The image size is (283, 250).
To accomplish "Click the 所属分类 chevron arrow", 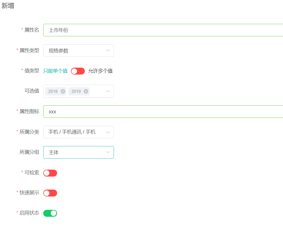I will (108, 132).
